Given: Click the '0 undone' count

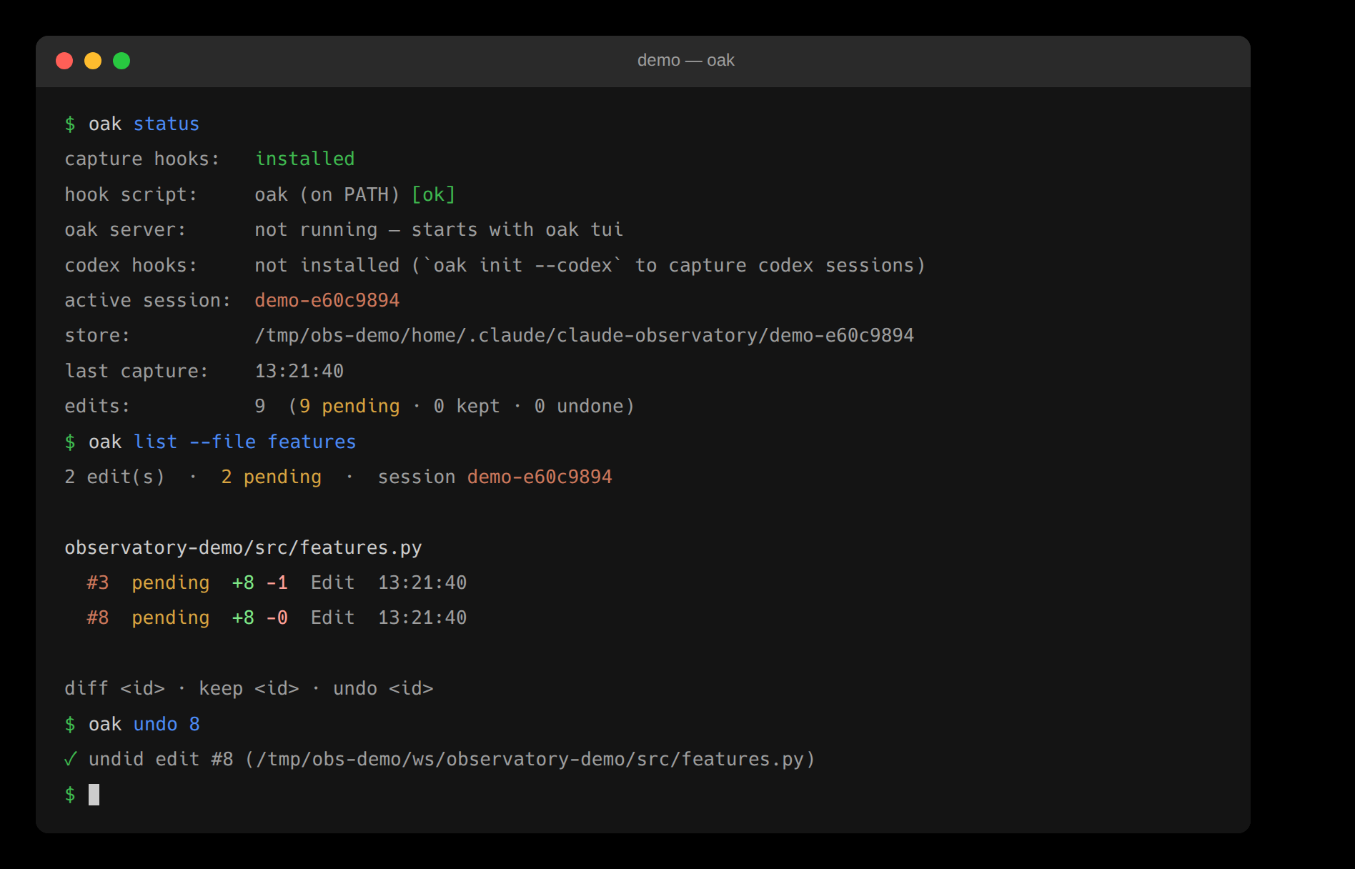Looking at the screenshot, I should 579,406.
